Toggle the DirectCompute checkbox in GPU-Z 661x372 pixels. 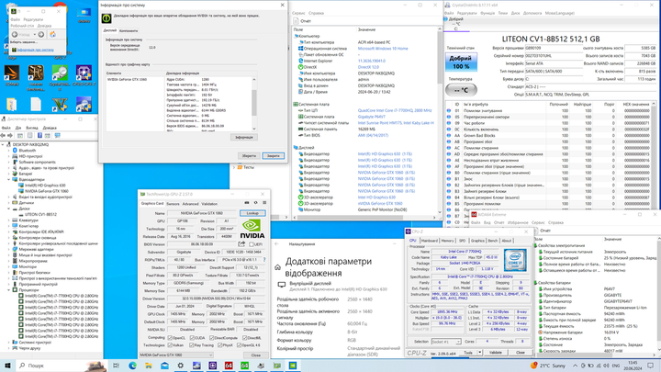click(x=212, y=338)
